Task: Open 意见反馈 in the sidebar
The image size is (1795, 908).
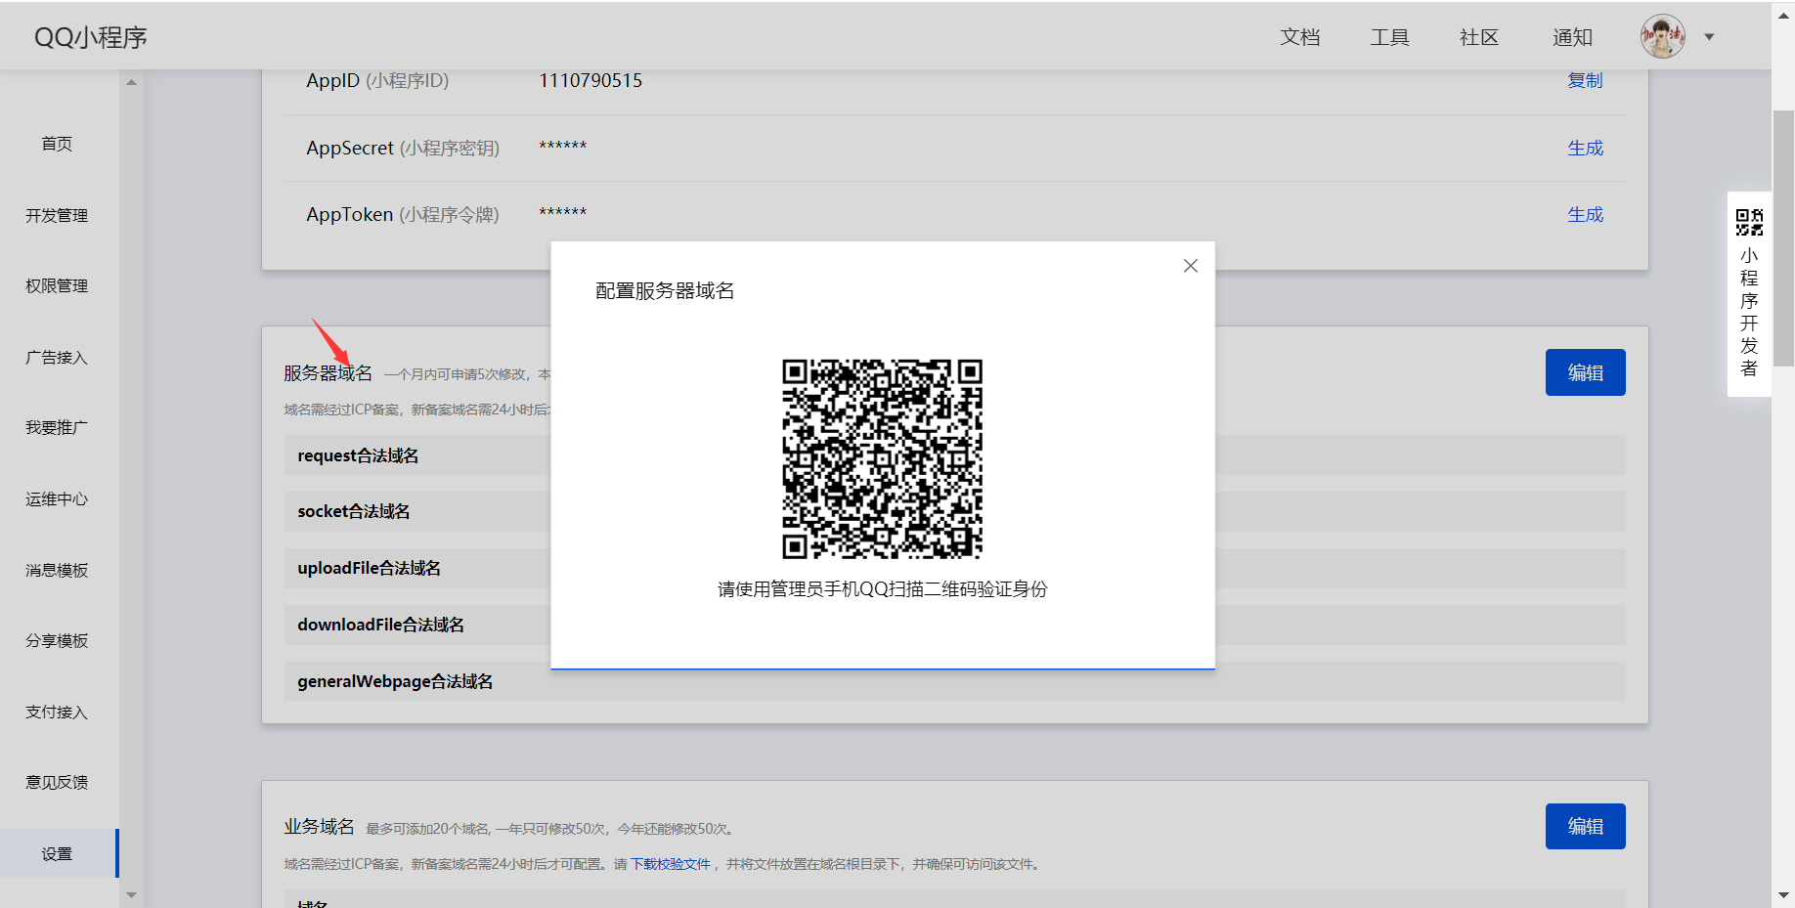Action: (x=57, y=782)
